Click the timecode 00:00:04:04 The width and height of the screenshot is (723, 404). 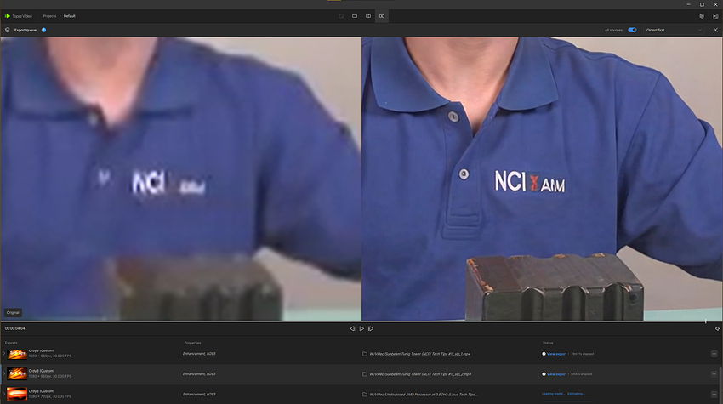15,328
